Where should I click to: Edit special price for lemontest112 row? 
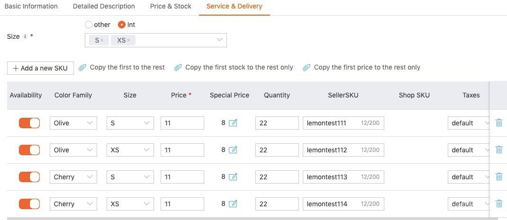[233, 150]
